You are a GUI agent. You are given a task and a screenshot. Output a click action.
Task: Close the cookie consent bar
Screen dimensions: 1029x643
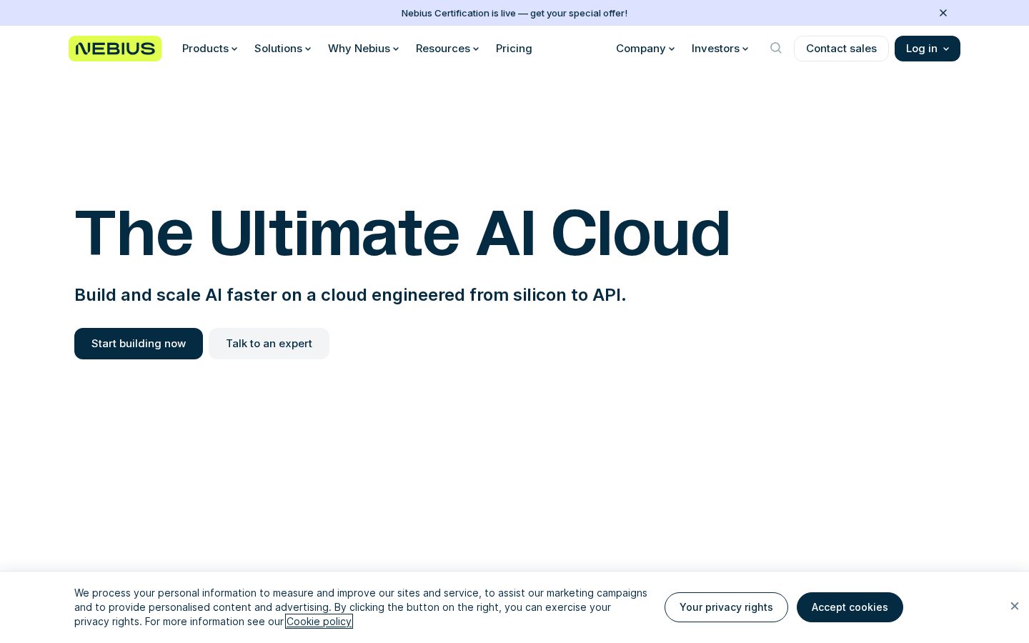point(1015,606)
